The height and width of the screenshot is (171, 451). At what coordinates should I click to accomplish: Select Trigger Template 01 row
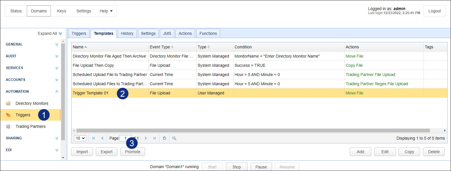pos(259,93)
